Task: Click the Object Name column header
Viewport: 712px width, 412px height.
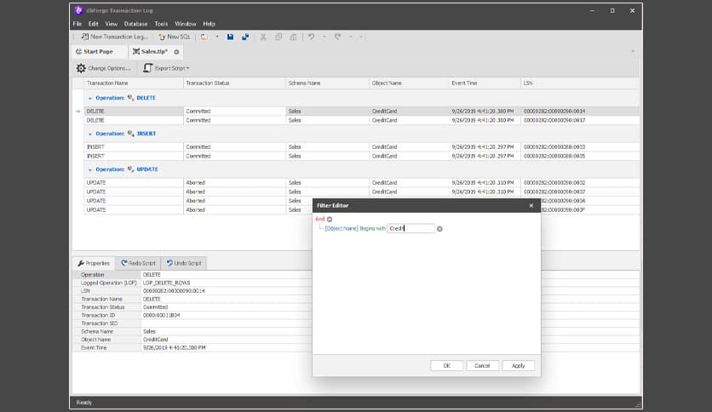Action: pos(409,83)
